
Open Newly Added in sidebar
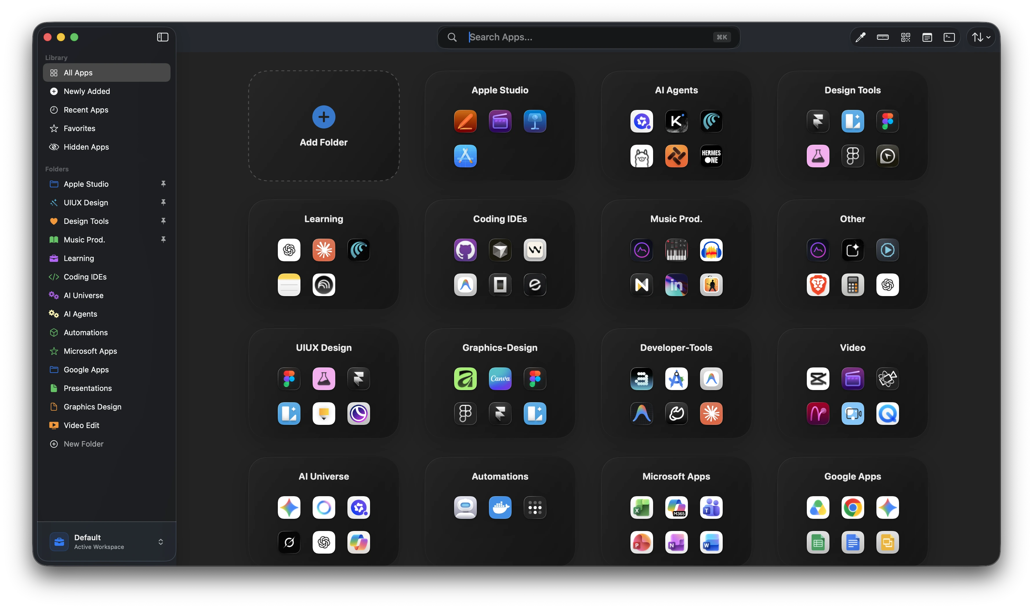tap(107, 91)
